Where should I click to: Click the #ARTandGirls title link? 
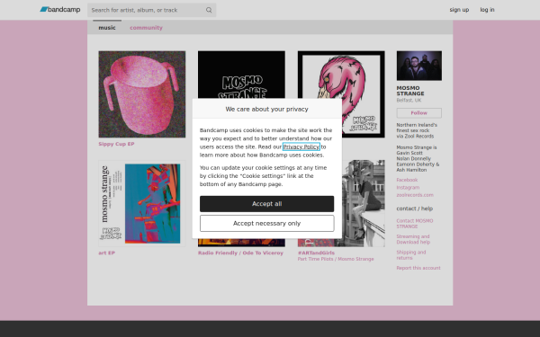tap(316, 253)
